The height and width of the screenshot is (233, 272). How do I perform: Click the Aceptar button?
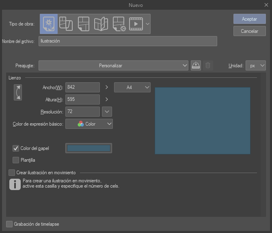(249, 19)
